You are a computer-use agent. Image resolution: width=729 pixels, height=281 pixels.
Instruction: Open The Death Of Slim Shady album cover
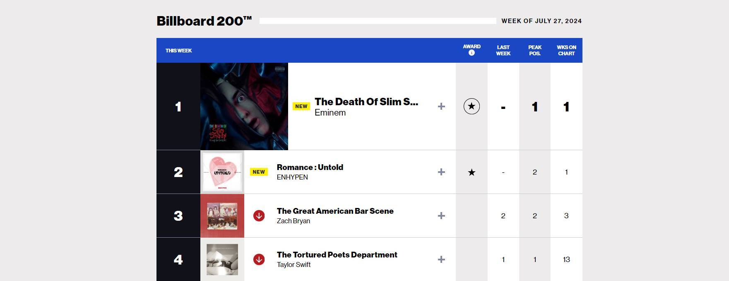[244, 106]
